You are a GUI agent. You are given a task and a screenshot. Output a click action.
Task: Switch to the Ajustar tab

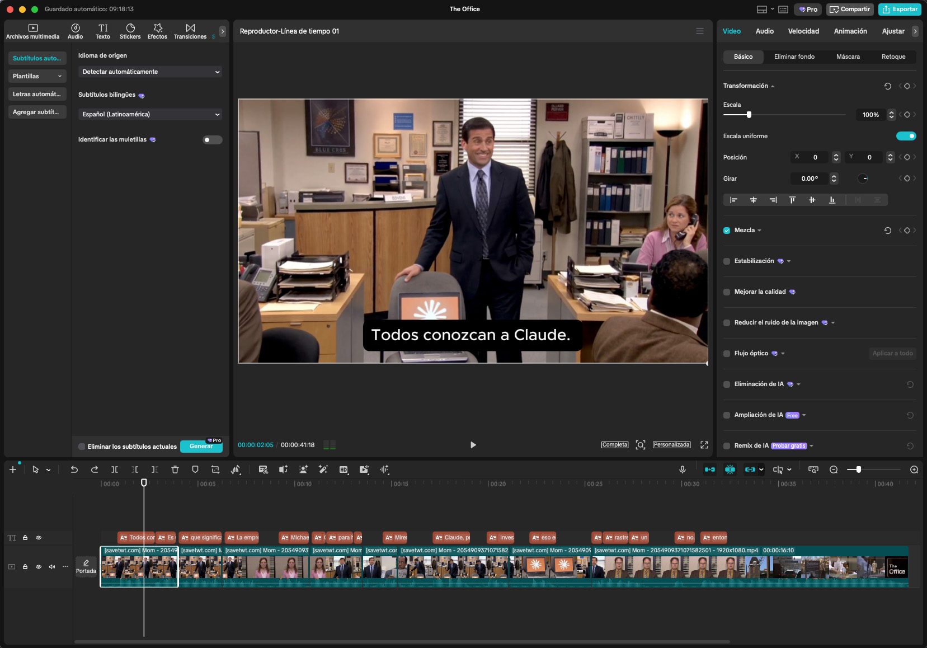coord(893,31)
